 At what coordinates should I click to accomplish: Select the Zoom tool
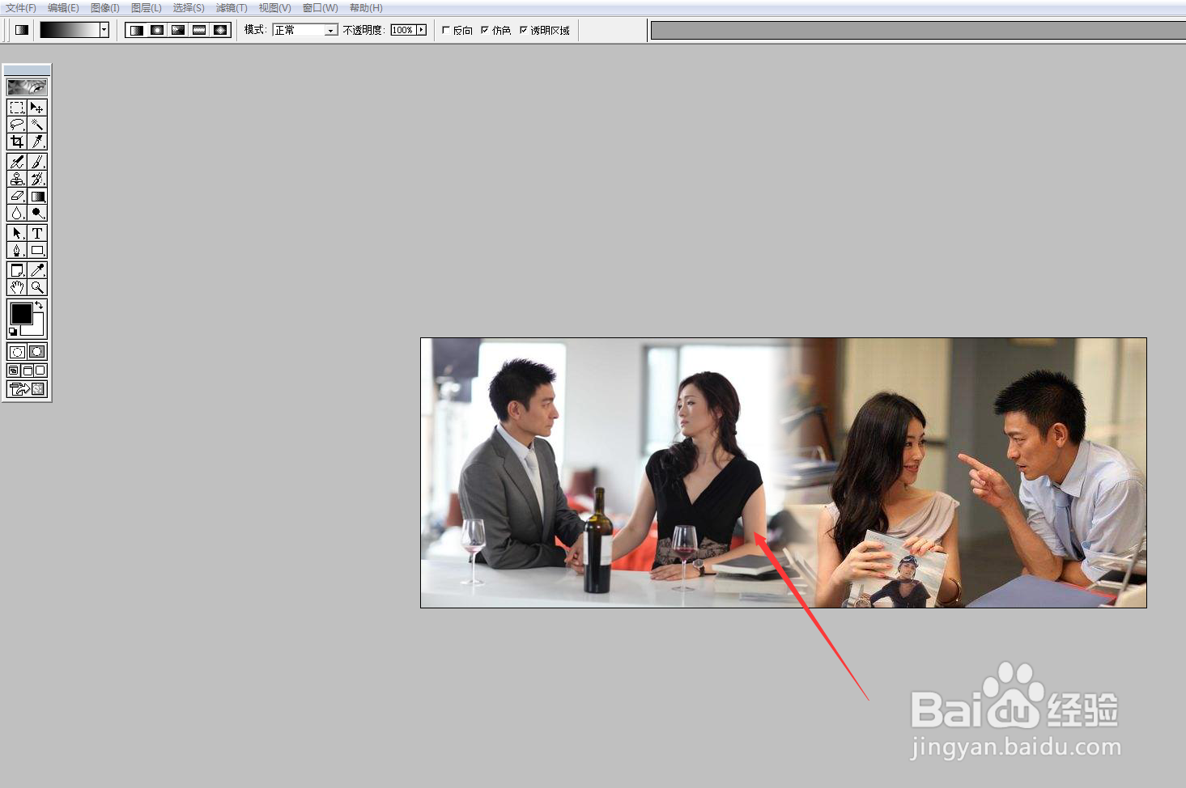[x=37, y=287]
